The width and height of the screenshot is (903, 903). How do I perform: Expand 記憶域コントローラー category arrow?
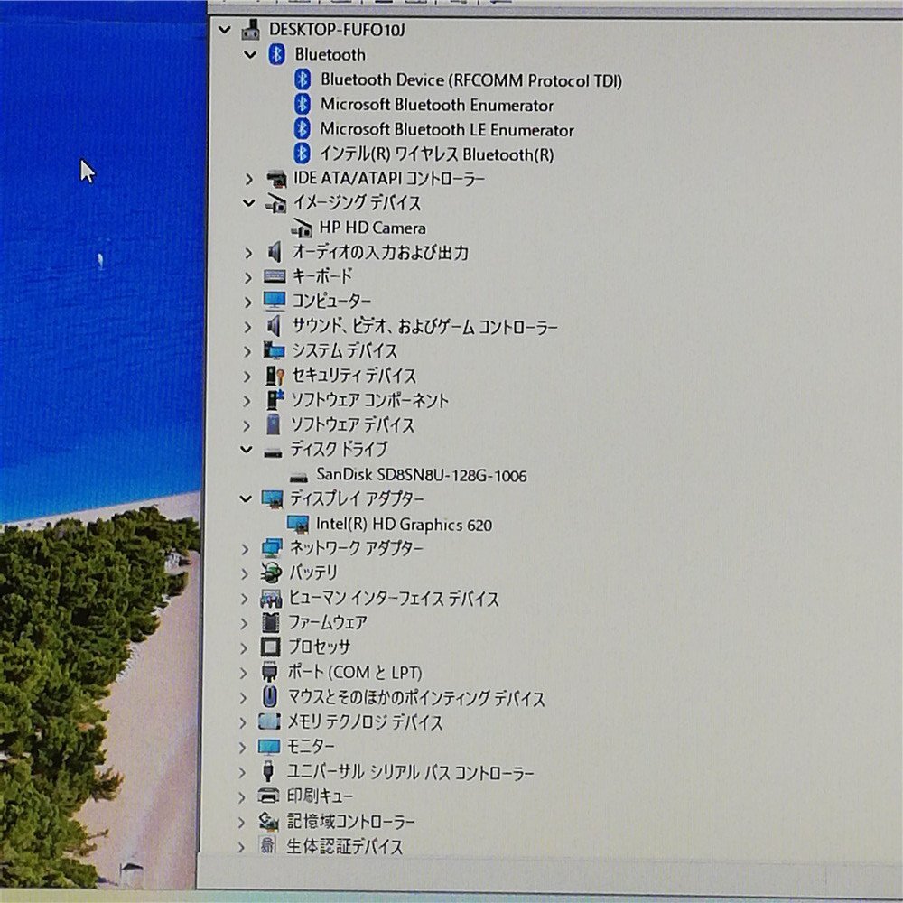click(x=242, y=822)
